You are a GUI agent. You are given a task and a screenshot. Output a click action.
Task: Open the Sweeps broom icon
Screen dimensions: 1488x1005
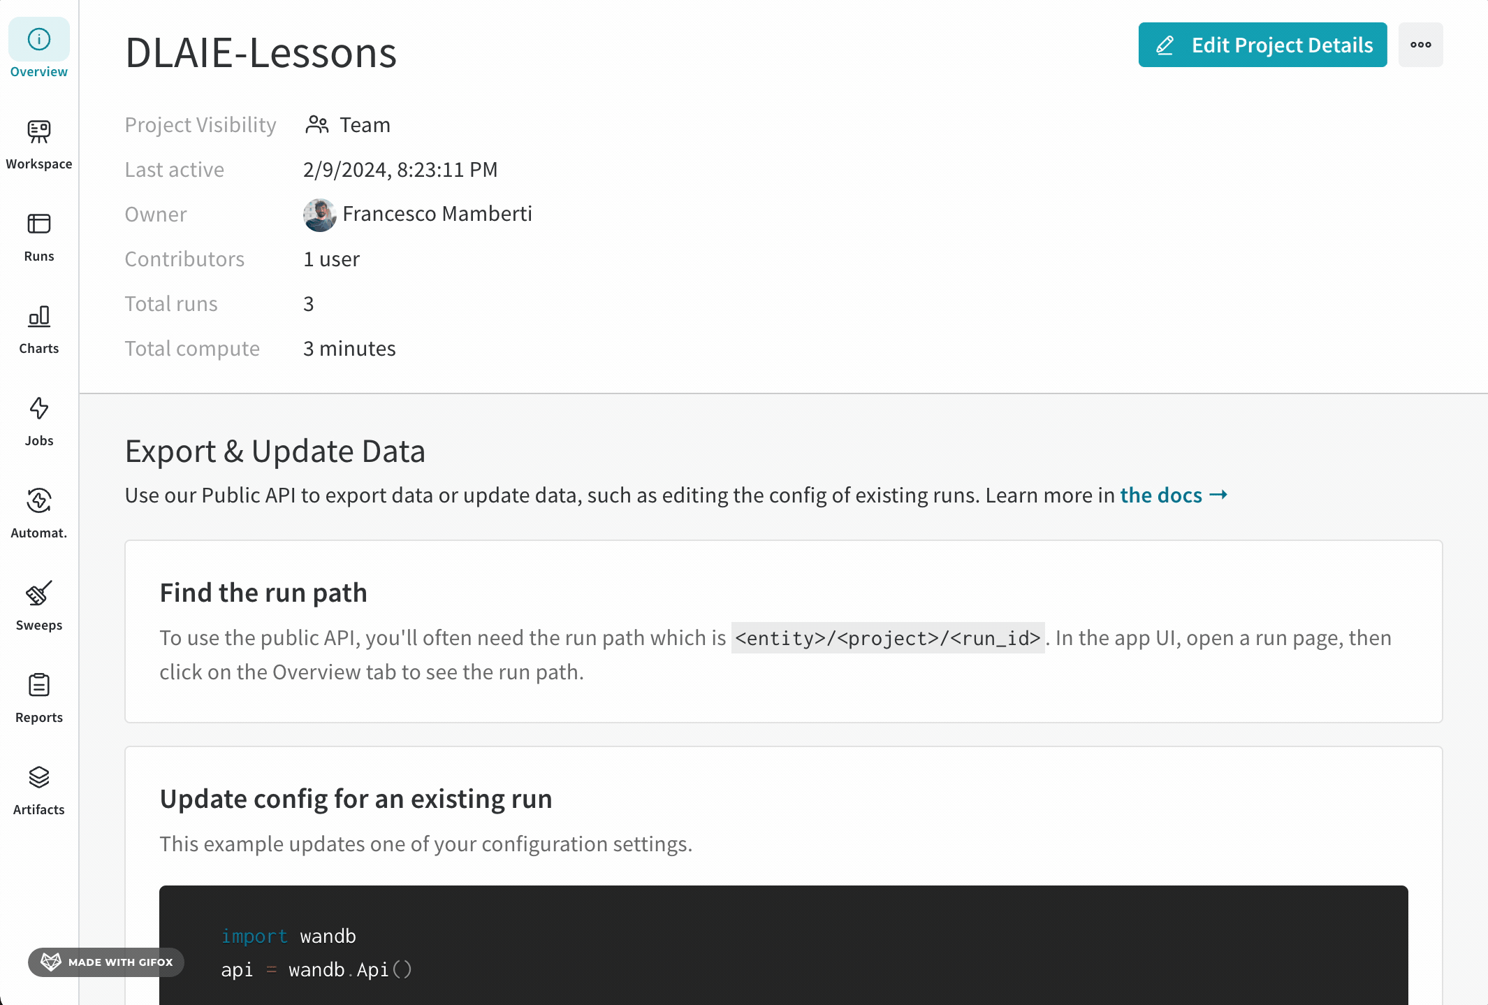point(39,593)
